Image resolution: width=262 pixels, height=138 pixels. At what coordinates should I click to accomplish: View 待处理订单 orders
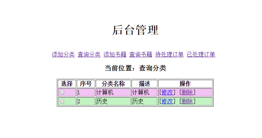[x=170, y=54]
